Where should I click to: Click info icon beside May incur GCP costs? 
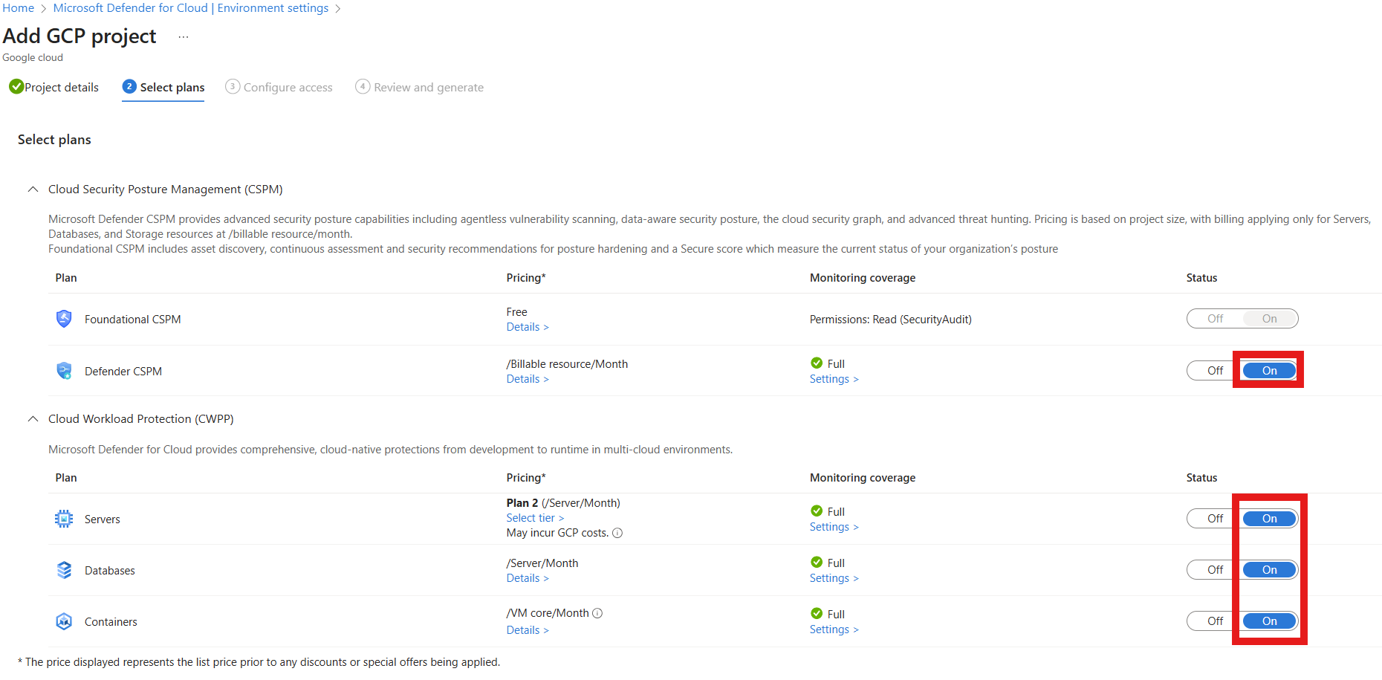[617, 533]
